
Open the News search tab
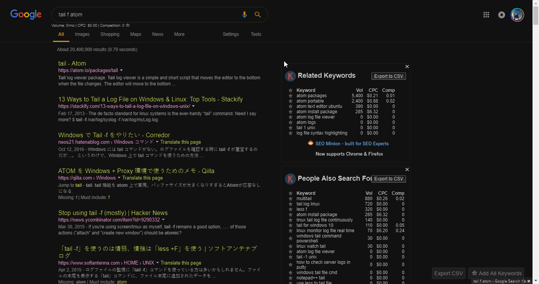tap(158, 34)
